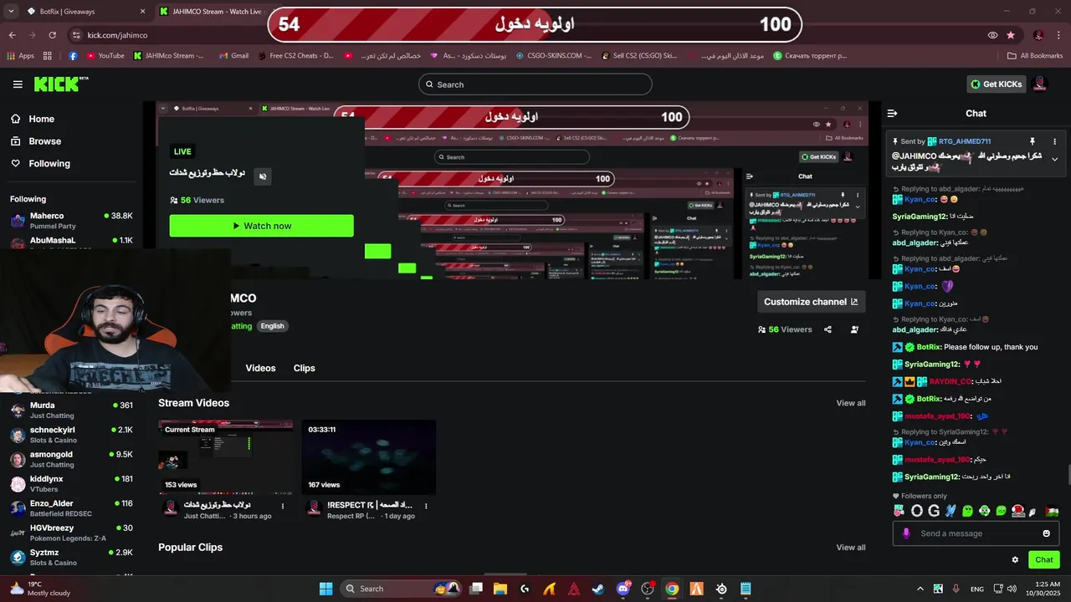Expand the pinned message chevron
The image size is (1071, 602).
point(1054,159)
